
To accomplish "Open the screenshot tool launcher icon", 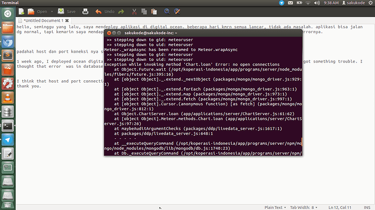I will 8,168.
